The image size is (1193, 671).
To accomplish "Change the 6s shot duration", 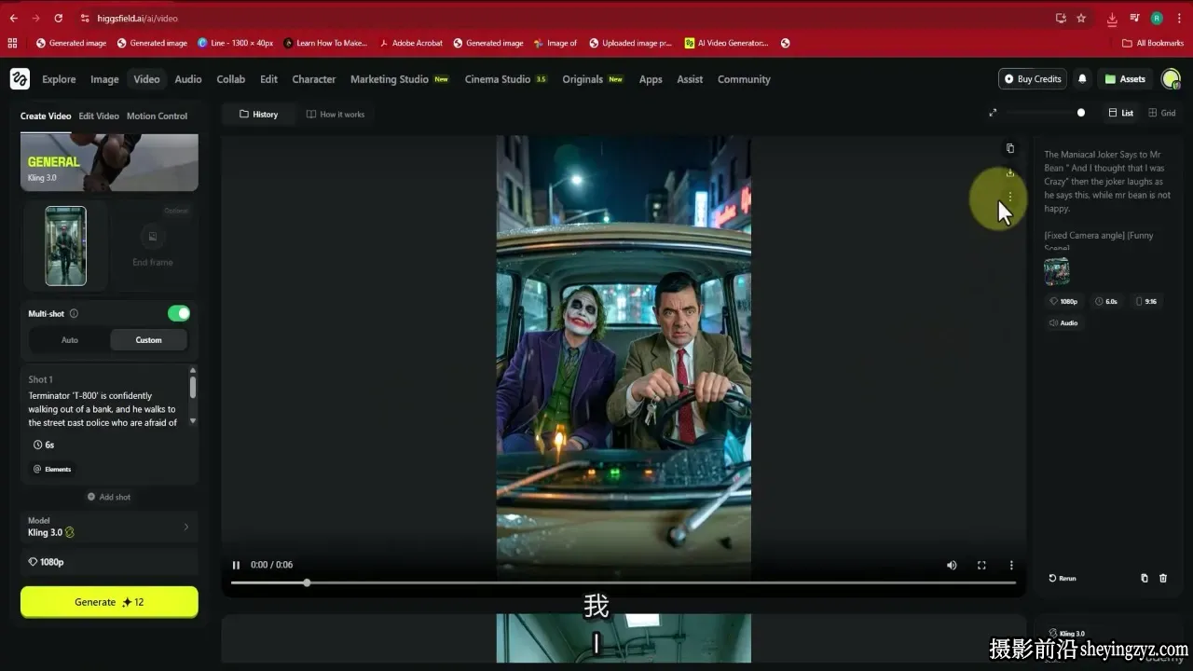I will pyautogui.click(x=44, y=445).
